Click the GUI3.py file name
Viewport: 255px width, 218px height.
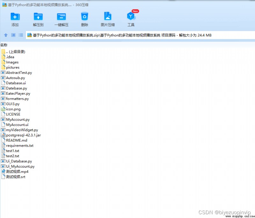coord(13,104)
